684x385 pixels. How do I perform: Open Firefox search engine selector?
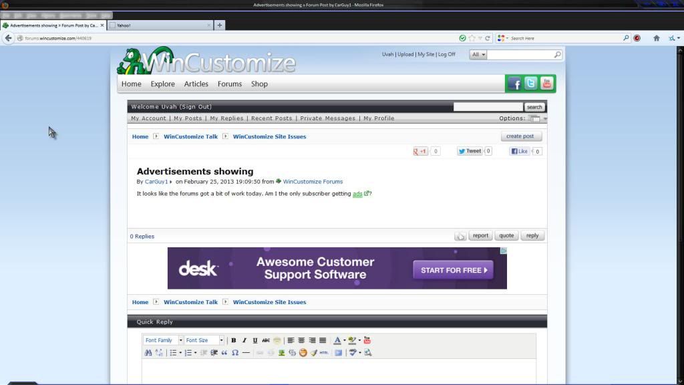502,38
